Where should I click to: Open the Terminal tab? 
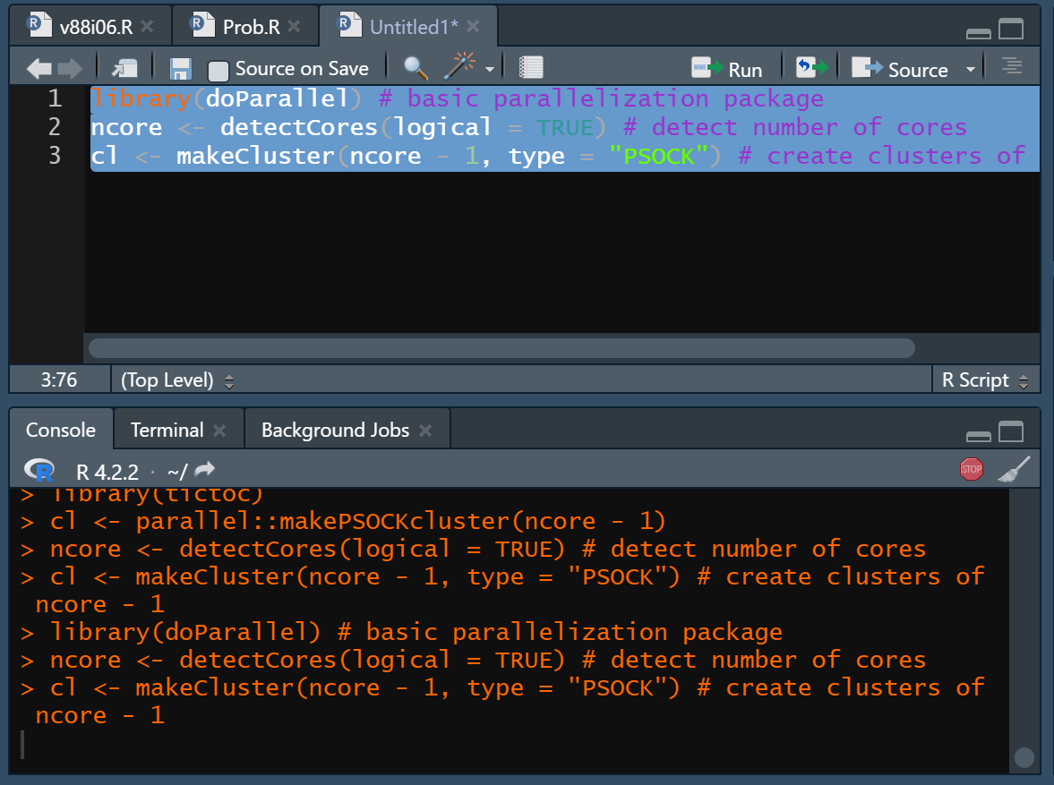pos(167,430)
